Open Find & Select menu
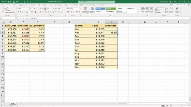 pos(171,10)
